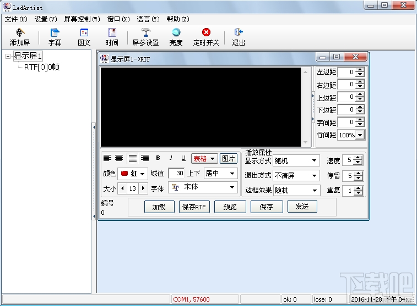
Task: Adjust the character spacing (字间距) stepper
Action: click(360, 122)
